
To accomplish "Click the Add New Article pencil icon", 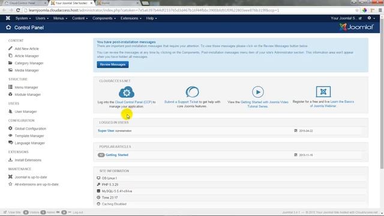I will click(x=10, y=49).
